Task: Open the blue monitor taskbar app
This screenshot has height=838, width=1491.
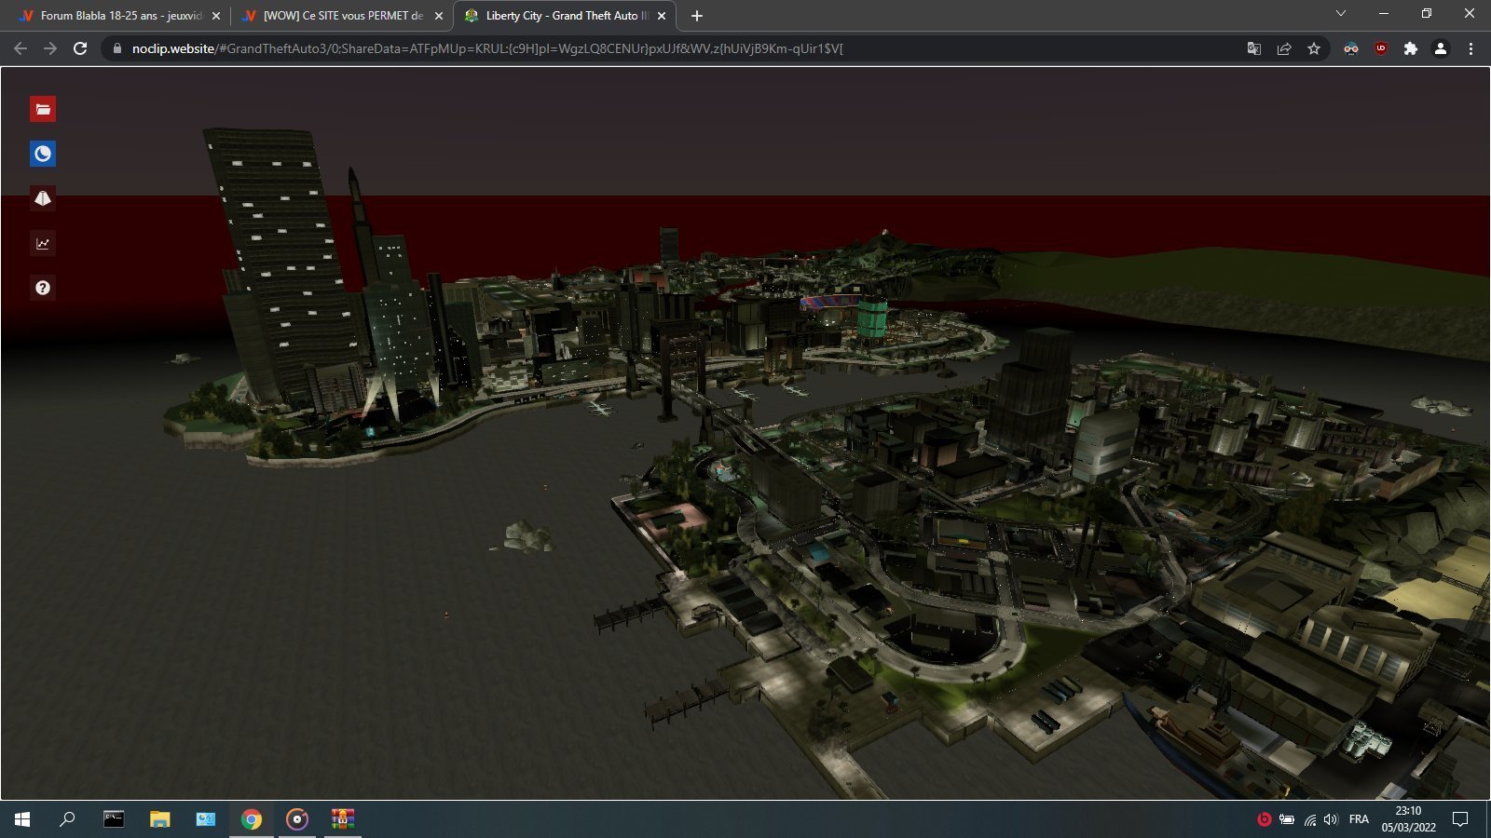Action: point(206,819)
